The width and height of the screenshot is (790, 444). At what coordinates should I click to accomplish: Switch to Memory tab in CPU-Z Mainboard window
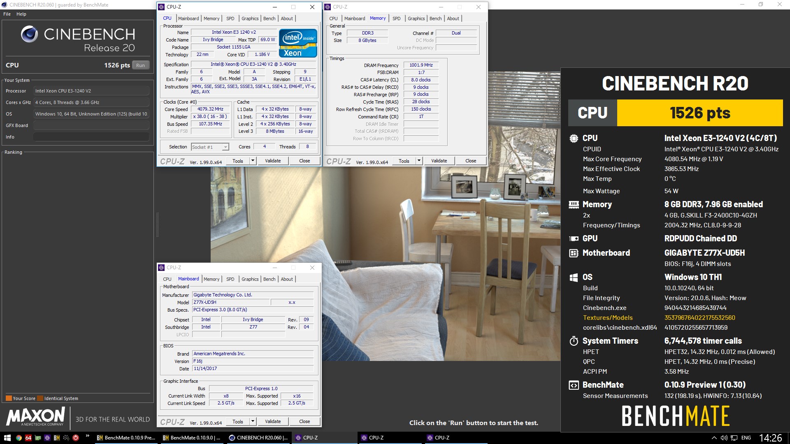(x=211, y=279)
